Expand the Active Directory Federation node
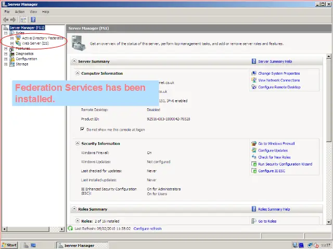The image size is (333, 249). pyautogui.click(x=12, y=38)
